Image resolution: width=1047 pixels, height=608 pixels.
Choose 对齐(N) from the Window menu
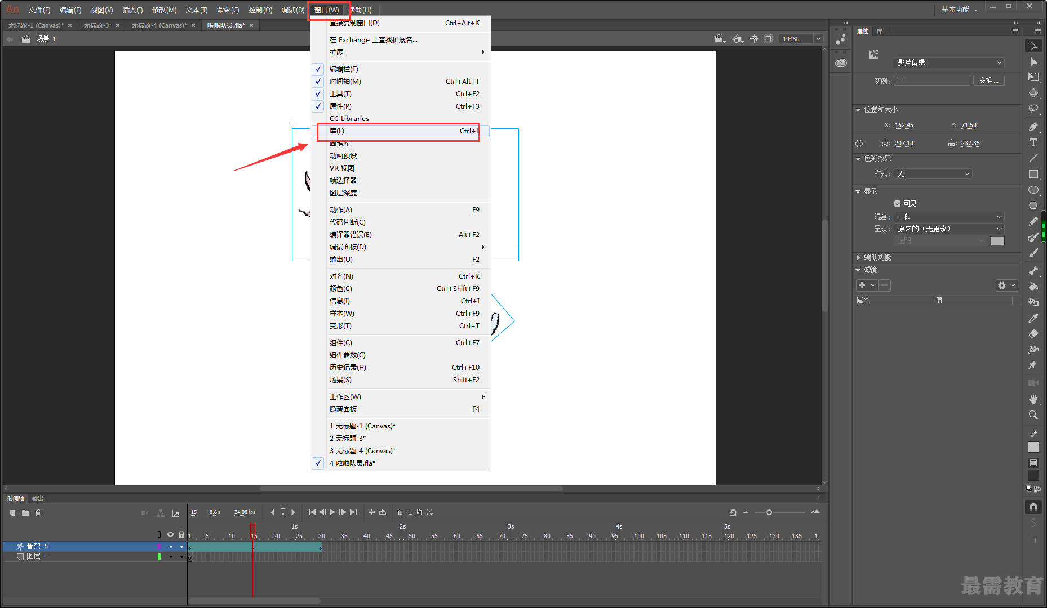click(x=400, y=276)
